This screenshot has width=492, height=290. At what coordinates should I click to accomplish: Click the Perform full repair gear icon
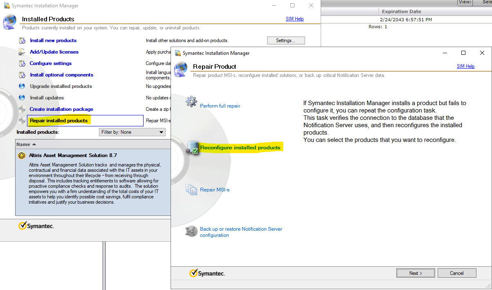(x=191, y=102)
